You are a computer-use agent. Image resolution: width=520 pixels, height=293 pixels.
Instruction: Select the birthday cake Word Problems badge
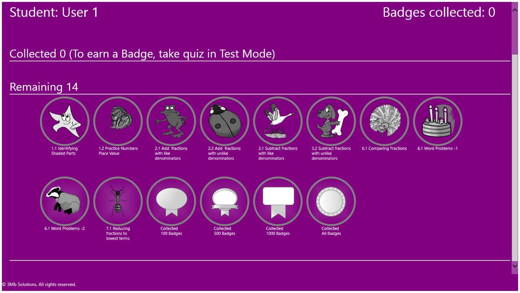tap(438, 121)
